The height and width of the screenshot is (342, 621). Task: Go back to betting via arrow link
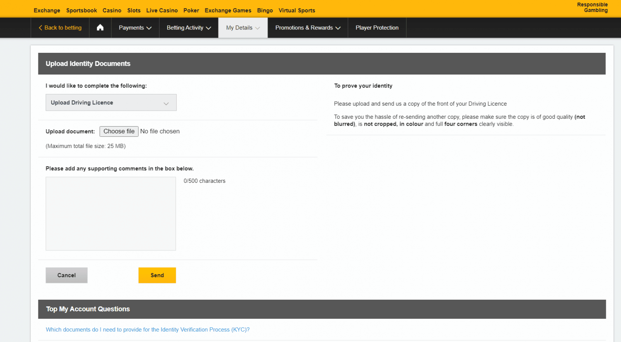60,28
